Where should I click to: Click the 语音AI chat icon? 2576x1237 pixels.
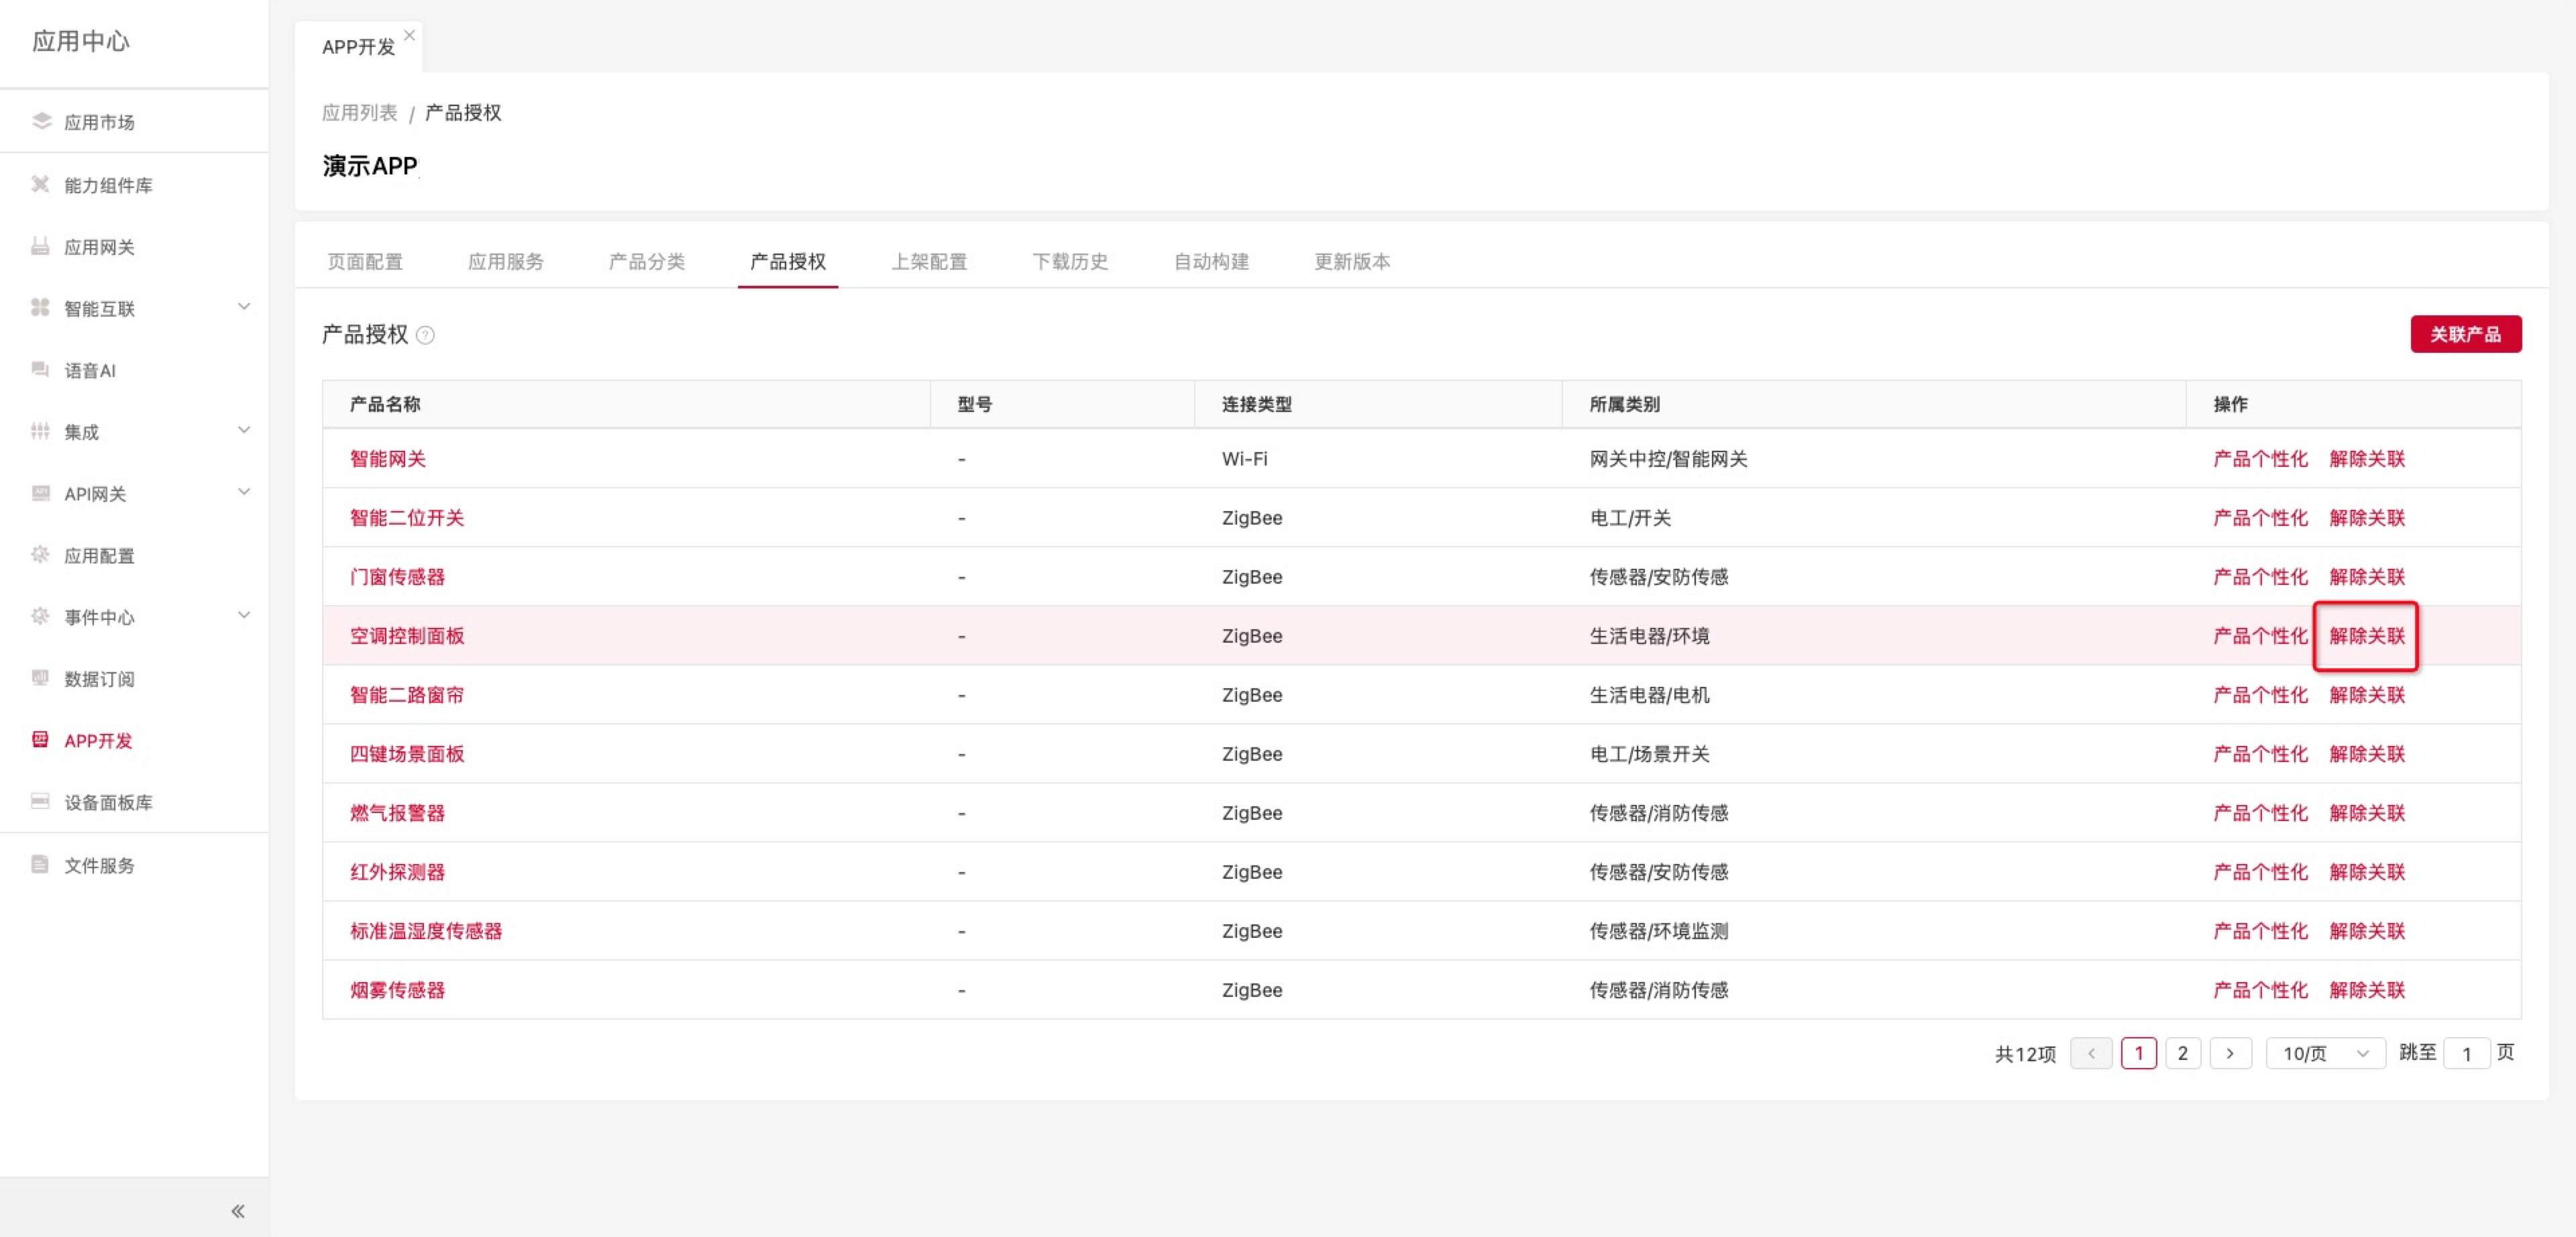click(41, 370)
